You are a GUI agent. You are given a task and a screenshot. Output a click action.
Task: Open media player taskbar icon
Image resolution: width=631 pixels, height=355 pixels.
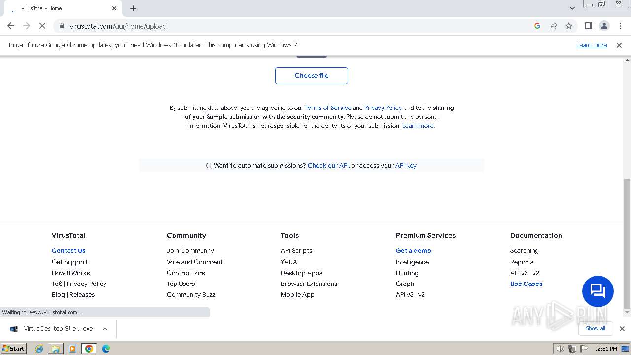(x=72, y=349)
